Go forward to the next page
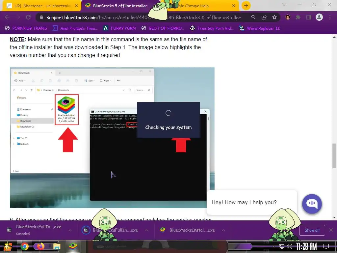Screen dimensions: 337x253 18,17
